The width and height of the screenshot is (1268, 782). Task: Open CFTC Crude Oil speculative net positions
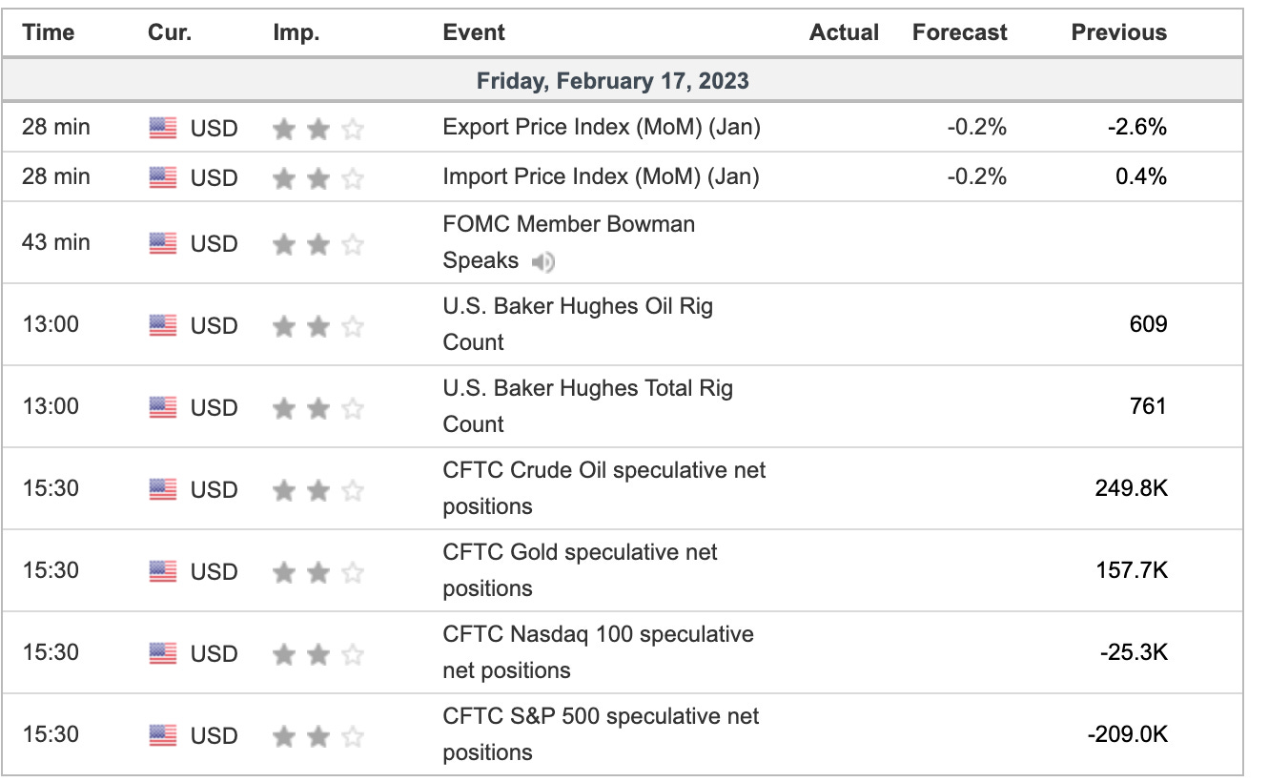pos(604,488)
